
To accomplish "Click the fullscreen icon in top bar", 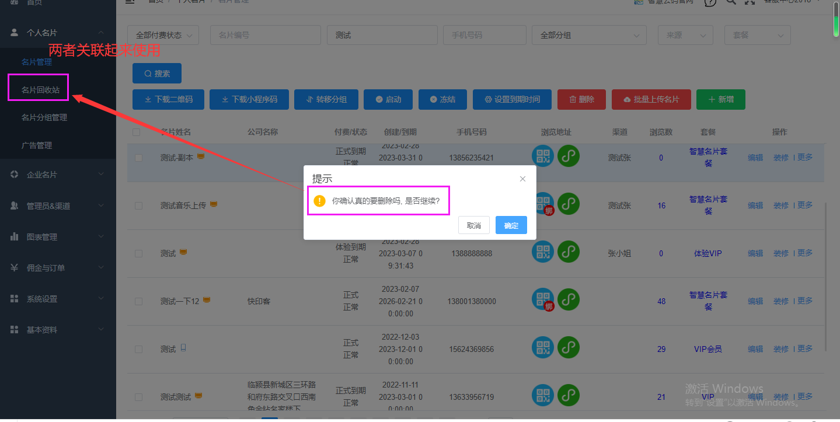I will point(750,2).
